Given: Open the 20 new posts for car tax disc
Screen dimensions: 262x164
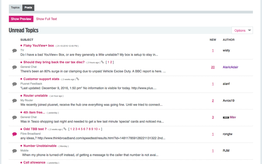Looking at the screenshot, I should 213,67.
